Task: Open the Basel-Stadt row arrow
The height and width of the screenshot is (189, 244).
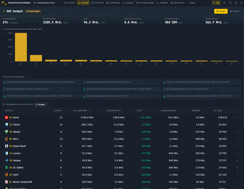Action: click(237, 146)
